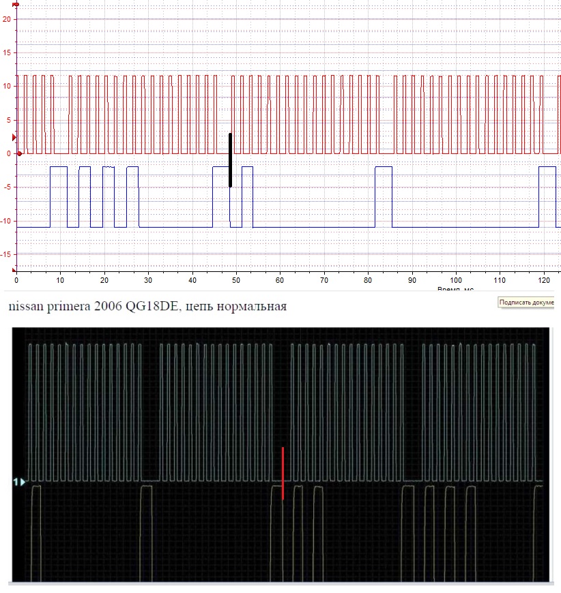Select the channel 1 marker on the dark oscillogram
This screenshot has height=593, width=561.
[x=19, y=482]
